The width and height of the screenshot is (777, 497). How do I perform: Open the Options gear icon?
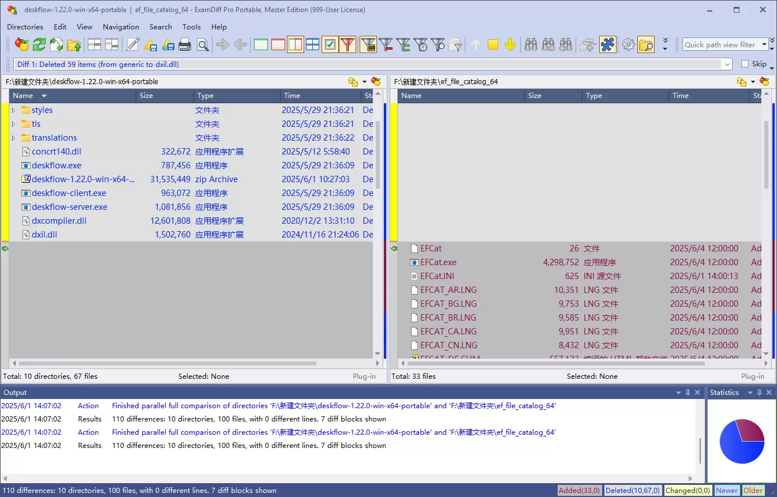pos(629,44)
